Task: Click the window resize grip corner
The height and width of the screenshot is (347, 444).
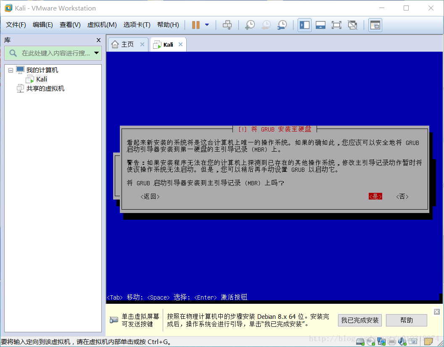Action: click(440, 343)
